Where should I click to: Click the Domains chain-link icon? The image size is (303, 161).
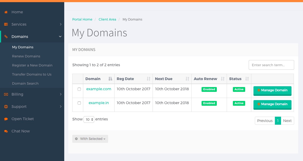(x=6, y=37)
